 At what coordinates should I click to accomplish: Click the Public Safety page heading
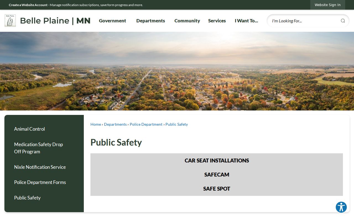(x=116, y=142)
